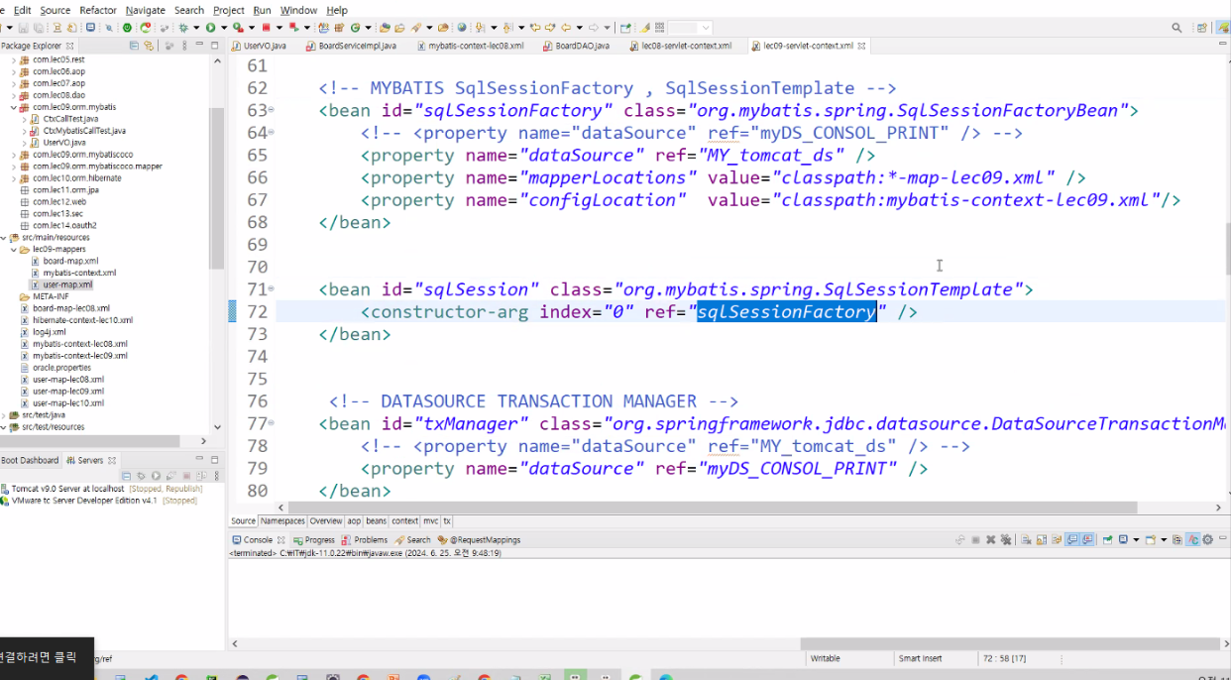The height and width of the screenshot is (680, 1231).
Task: Open the Debug button dropdown arrow
Action: point(196,28)
